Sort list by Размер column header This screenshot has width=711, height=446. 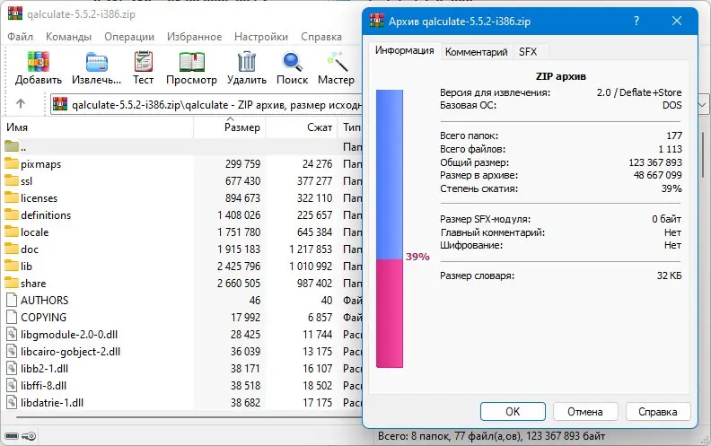click(230, 127)
